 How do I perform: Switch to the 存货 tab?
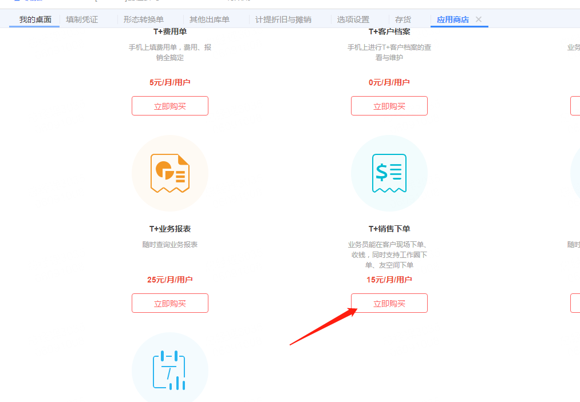403,19
